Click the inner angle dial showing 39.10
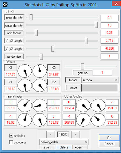 25,106
